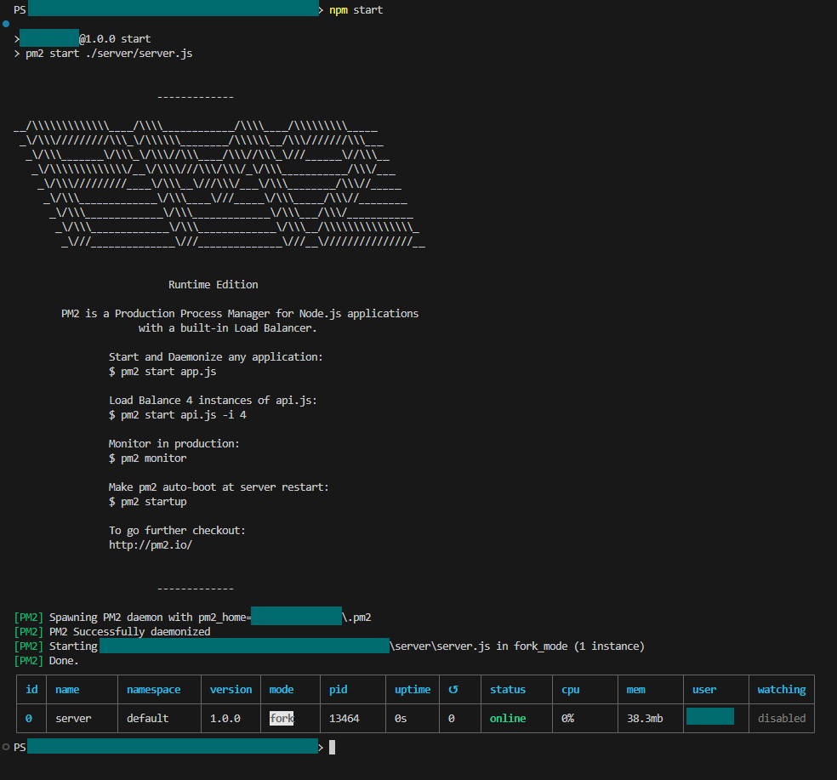Viewport: 837px width, 780px height.
Task: Click the process id cell '0'
Action: (x=29, y=719)
